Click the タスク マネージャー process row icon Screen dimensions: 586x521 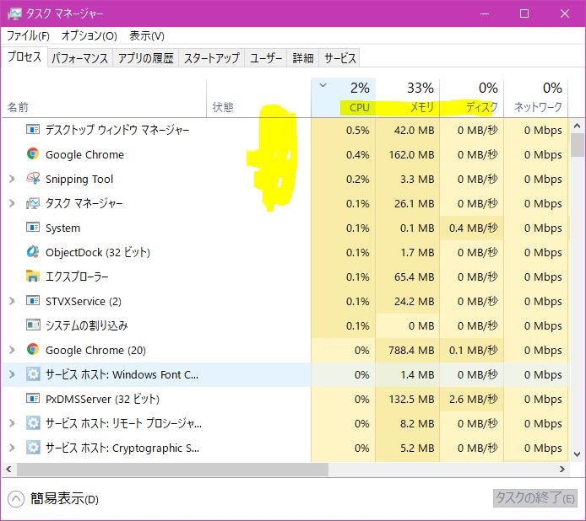click(x=33, y=203)
